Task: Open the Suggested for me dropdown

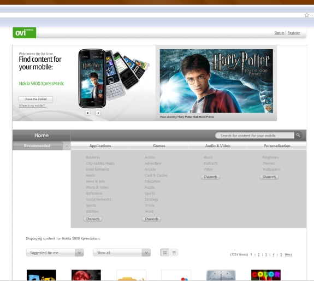Action: coord(55,253)
